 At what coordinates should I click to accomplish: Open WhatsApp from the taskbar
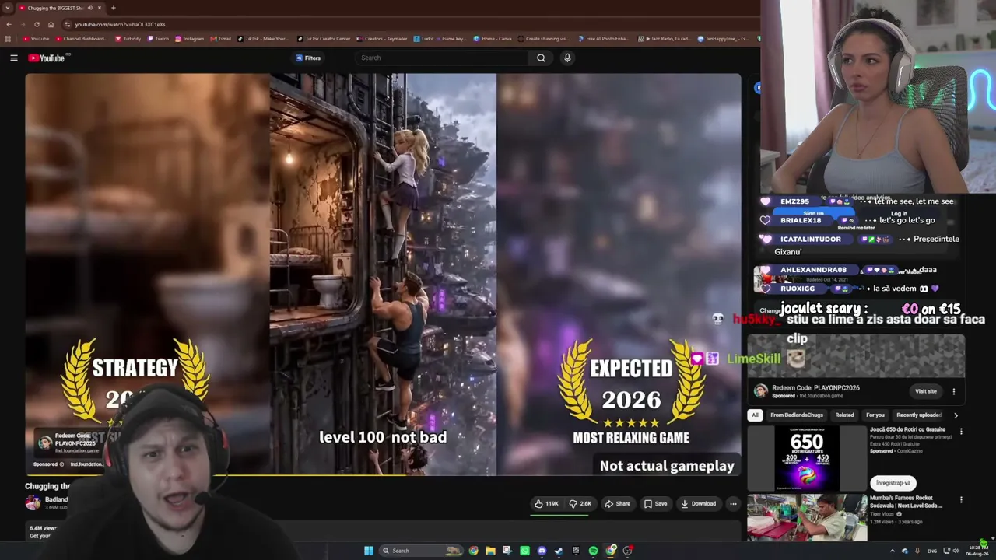(x=524, y=551)
